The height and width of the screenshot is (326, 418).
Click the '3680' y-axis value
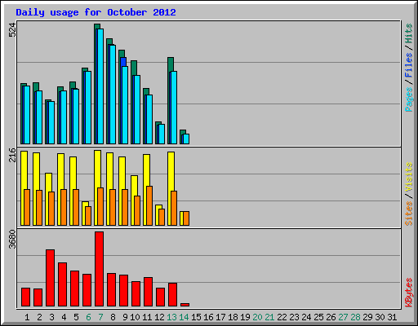tap(12, 240)
